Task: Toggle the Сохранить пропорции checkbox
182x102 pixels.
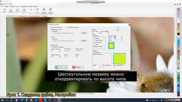Action: [52, 47]
